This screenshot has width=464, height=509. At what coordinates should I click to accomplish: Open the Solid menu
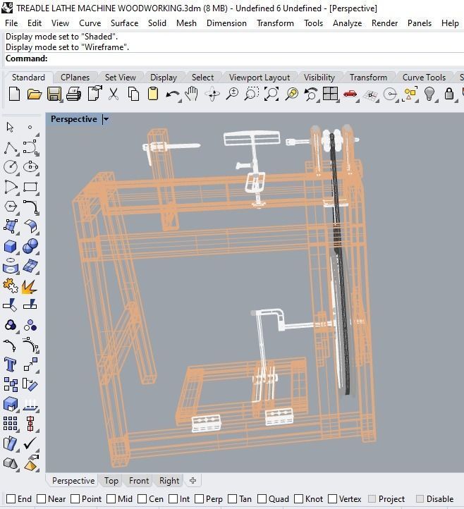tap(157, 23)
